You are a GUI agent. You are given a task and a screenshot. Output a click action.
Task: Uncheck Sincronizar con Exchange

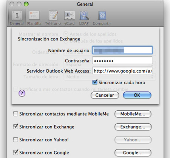pos(15,127)
